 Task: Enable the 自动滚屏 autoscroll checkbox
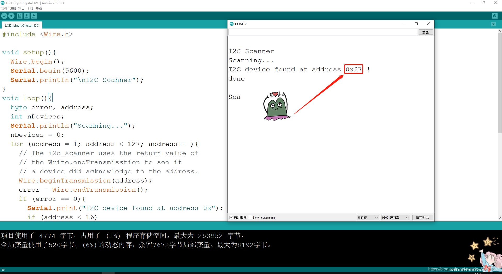(x=231, y=217)
